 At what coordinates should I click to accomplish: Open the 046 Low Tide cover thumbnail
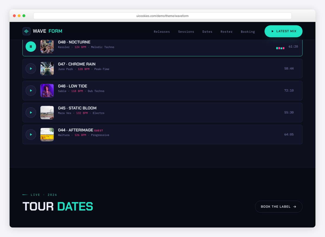(47, 90)
